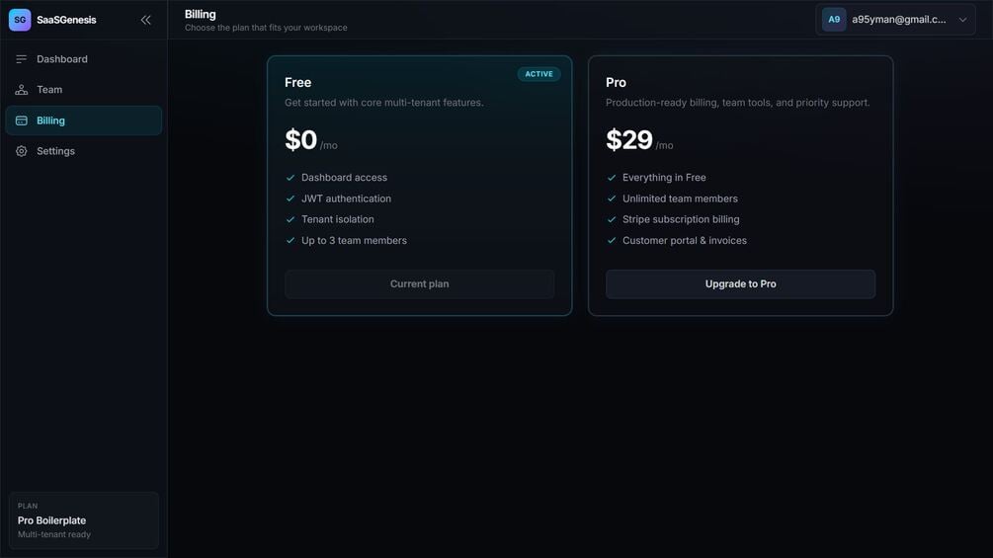Click the Settings gear icon
The height and width of the screenshot is (558, 993).
22,151
